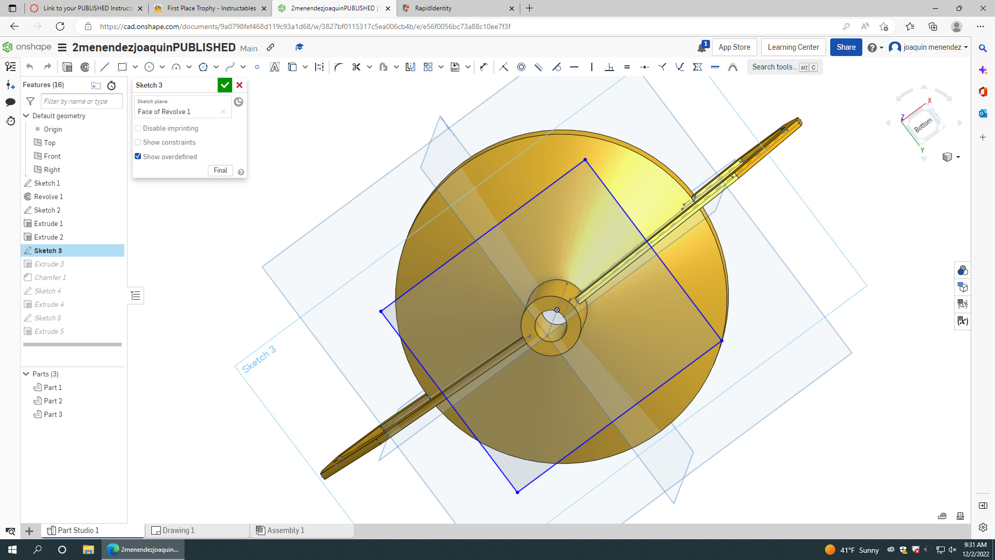Select the Sketch fillet tool
Viewport: 995px width, 560px height.
pos(339,67)
